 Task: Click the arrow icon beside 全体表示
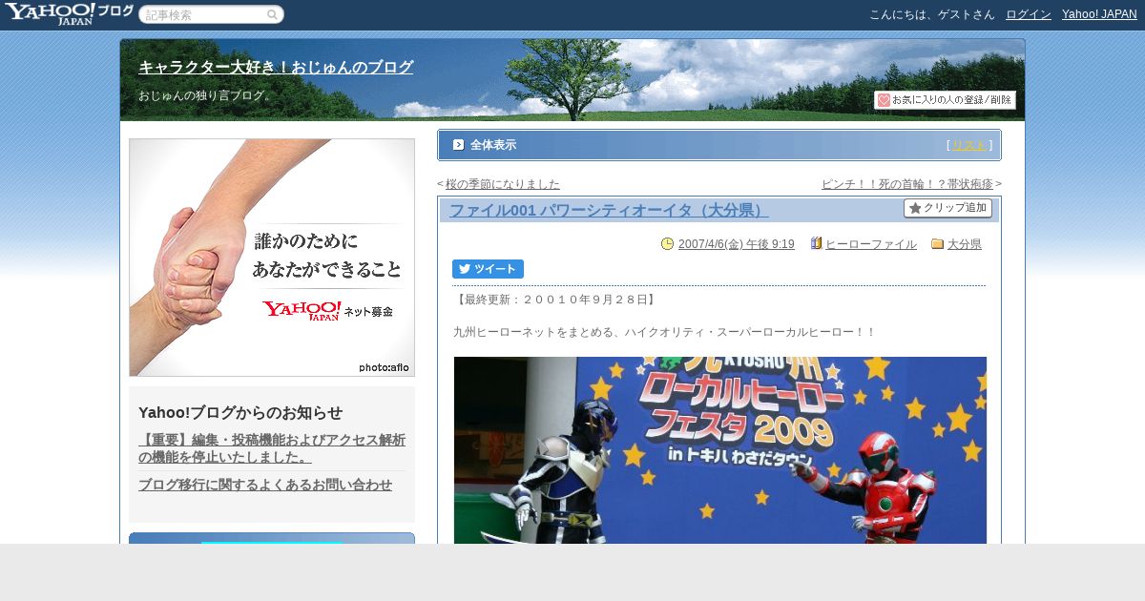pos(458,145)
